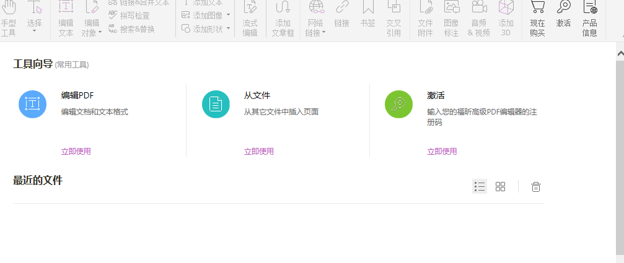Switch recent files to list view
The width and height of the screenshot is (624, 263).
tap(480, 186)
